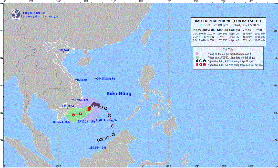Click the red tropical depression marker for 25/12/24 - 19h
The width and height of the screenshot is (278, 168).
pyautogui.click(x=80, y=114)
